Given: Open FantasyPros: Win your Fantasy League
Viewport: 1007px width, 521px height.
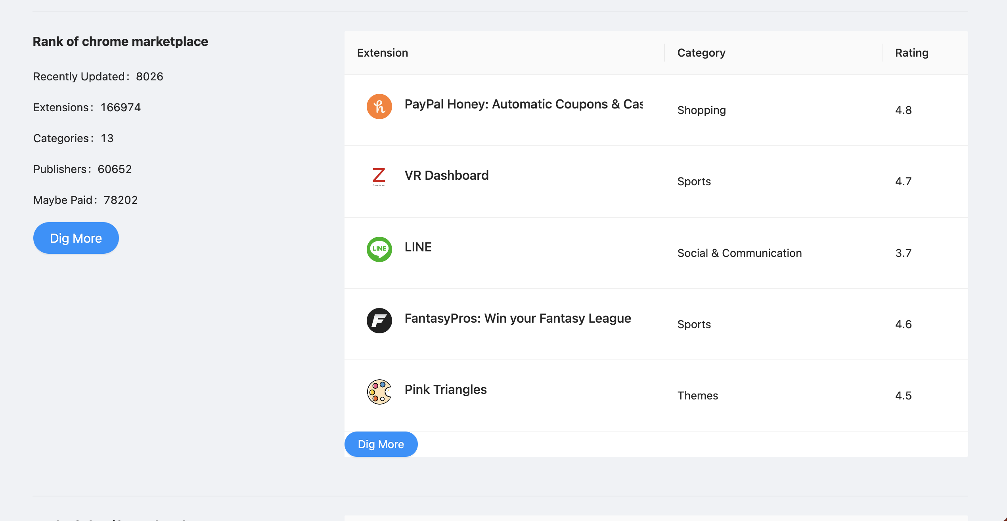Looking at the screenshot, I should point(517,318).
